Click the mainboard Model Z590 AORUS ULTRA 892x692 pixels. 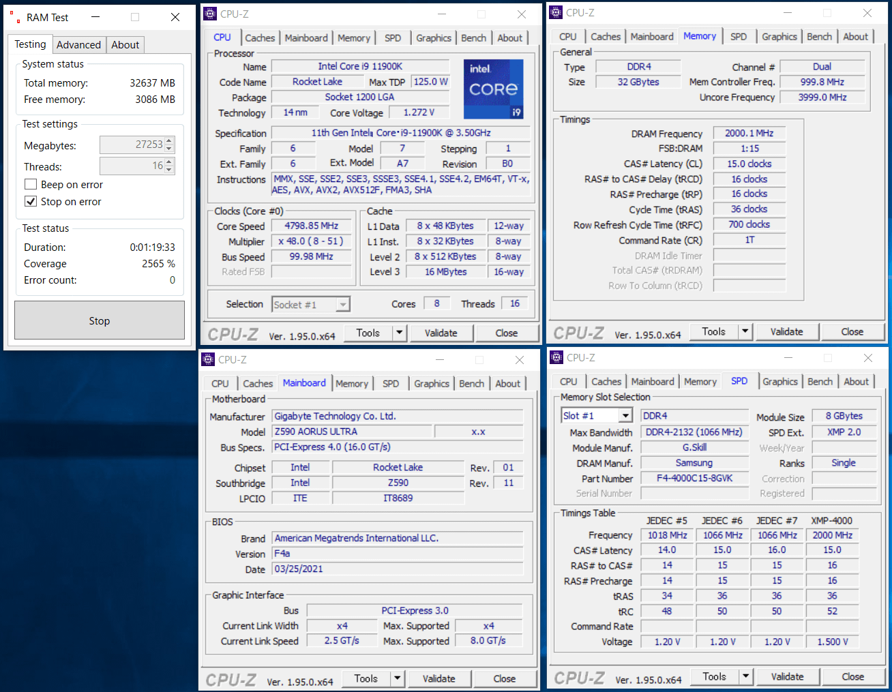352,432
